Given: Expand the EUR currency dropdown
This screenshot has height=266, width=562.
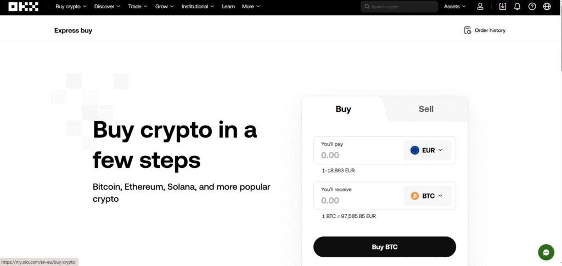Looking at the screenshot, I should click(427, 150).
